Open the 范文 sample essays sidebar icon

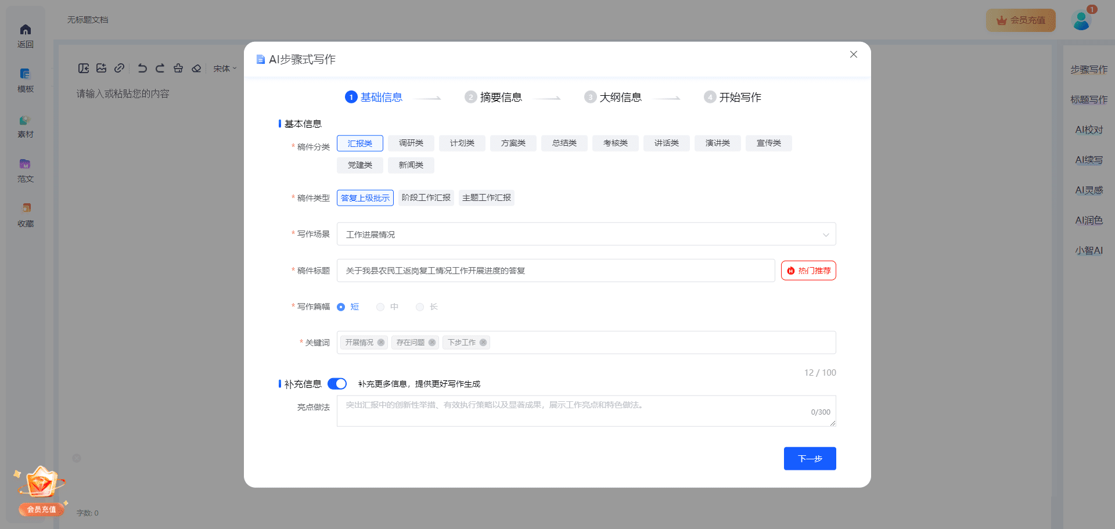click(x=25, y=164)
